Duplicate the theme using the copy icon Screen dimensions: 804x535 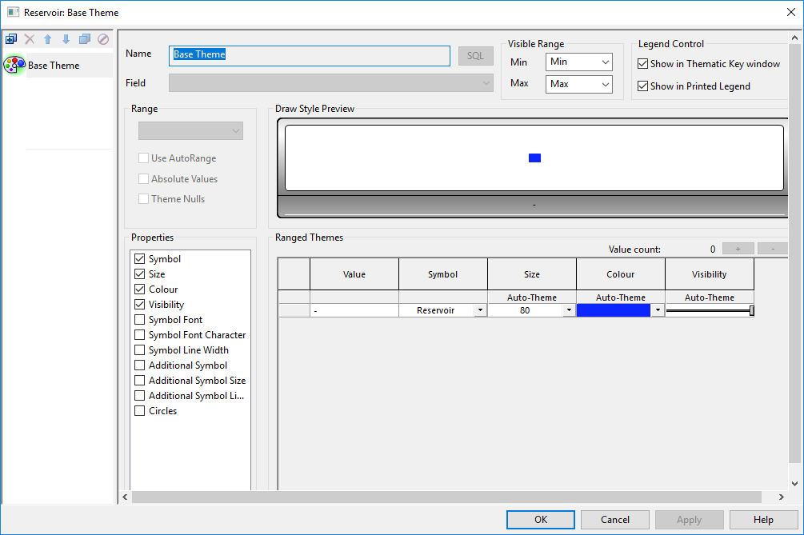pyautogui.click(x=84, y=38)
